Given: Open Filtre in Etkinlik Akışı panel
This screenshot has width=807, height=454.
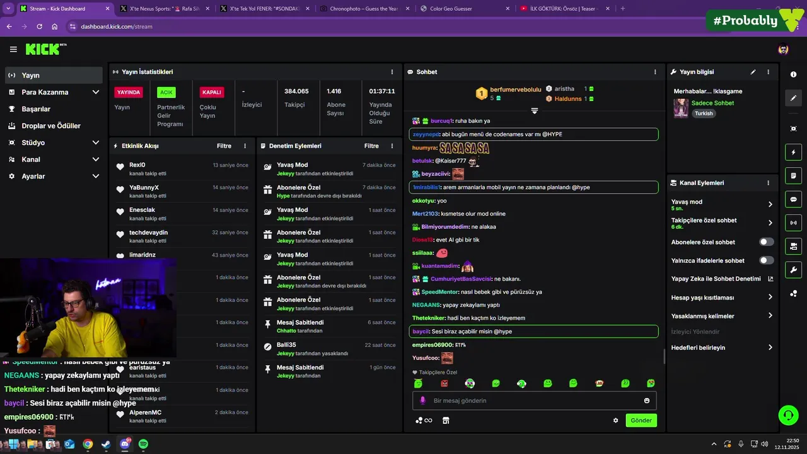Looking at the screenshot, I should [x=224, y=146].
